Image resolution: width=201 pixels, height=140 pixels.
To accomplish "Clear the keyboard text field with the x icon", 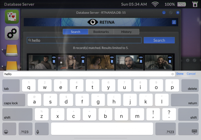I will click(173, 74).
